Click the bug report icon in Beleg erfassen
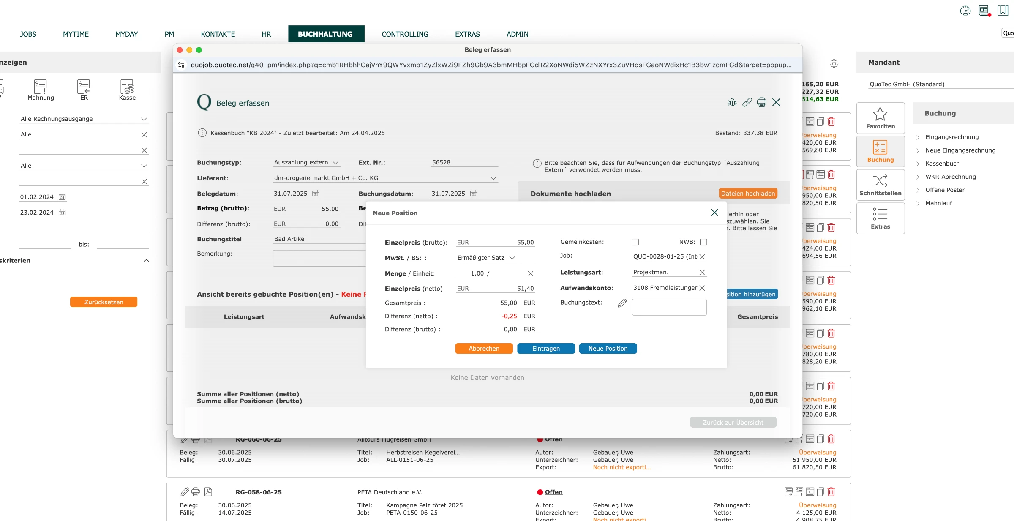This screenshot has height=521, width=1014. click(x=732, y=102)
